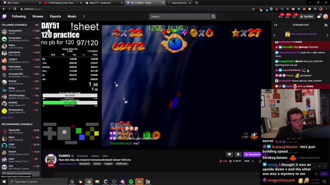
Task: Open File Explorer from the taskbar
Action: [97, 181]
